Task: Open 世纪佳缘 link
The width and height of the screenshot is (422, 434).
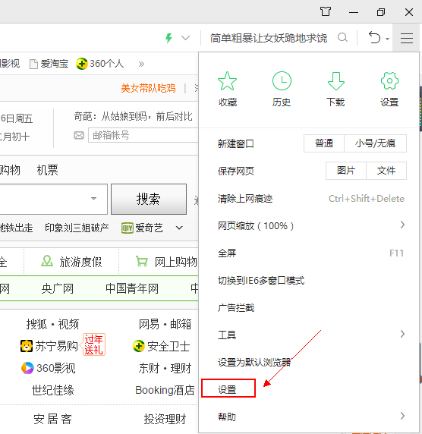Action: point(53,390)
